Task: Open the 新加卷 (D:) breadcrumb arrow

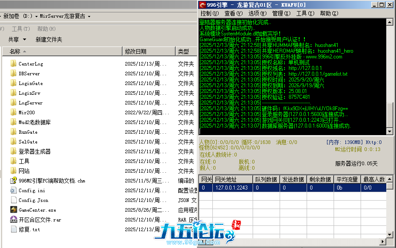Action: (x=36, y=16)
